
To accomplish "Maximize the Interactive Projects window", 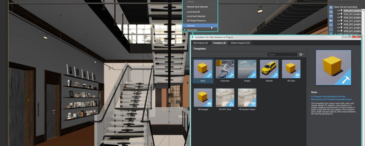I will (350, 37).
